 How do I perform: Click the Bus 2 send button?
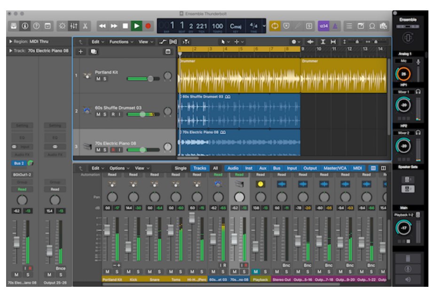point(19,163)
